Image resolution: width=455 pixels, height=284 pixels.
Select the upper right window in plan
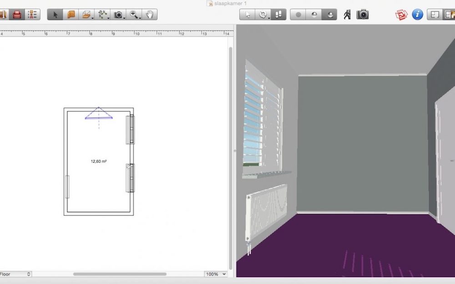point(130,129)
